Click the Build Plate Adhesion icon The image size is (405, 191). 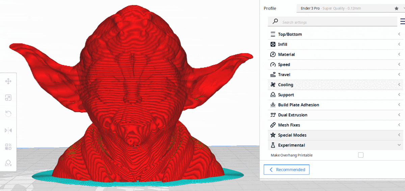[273, 105]
